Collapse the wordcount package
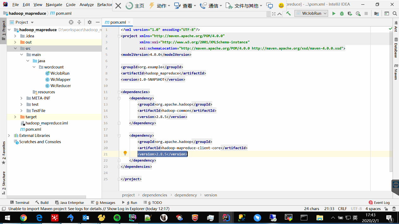This screenshot has height=224, width=399. [34, 67]
